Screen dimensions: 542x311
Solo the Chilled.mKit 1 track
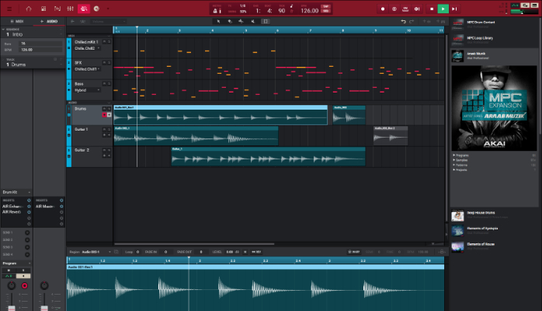point(109,41)
